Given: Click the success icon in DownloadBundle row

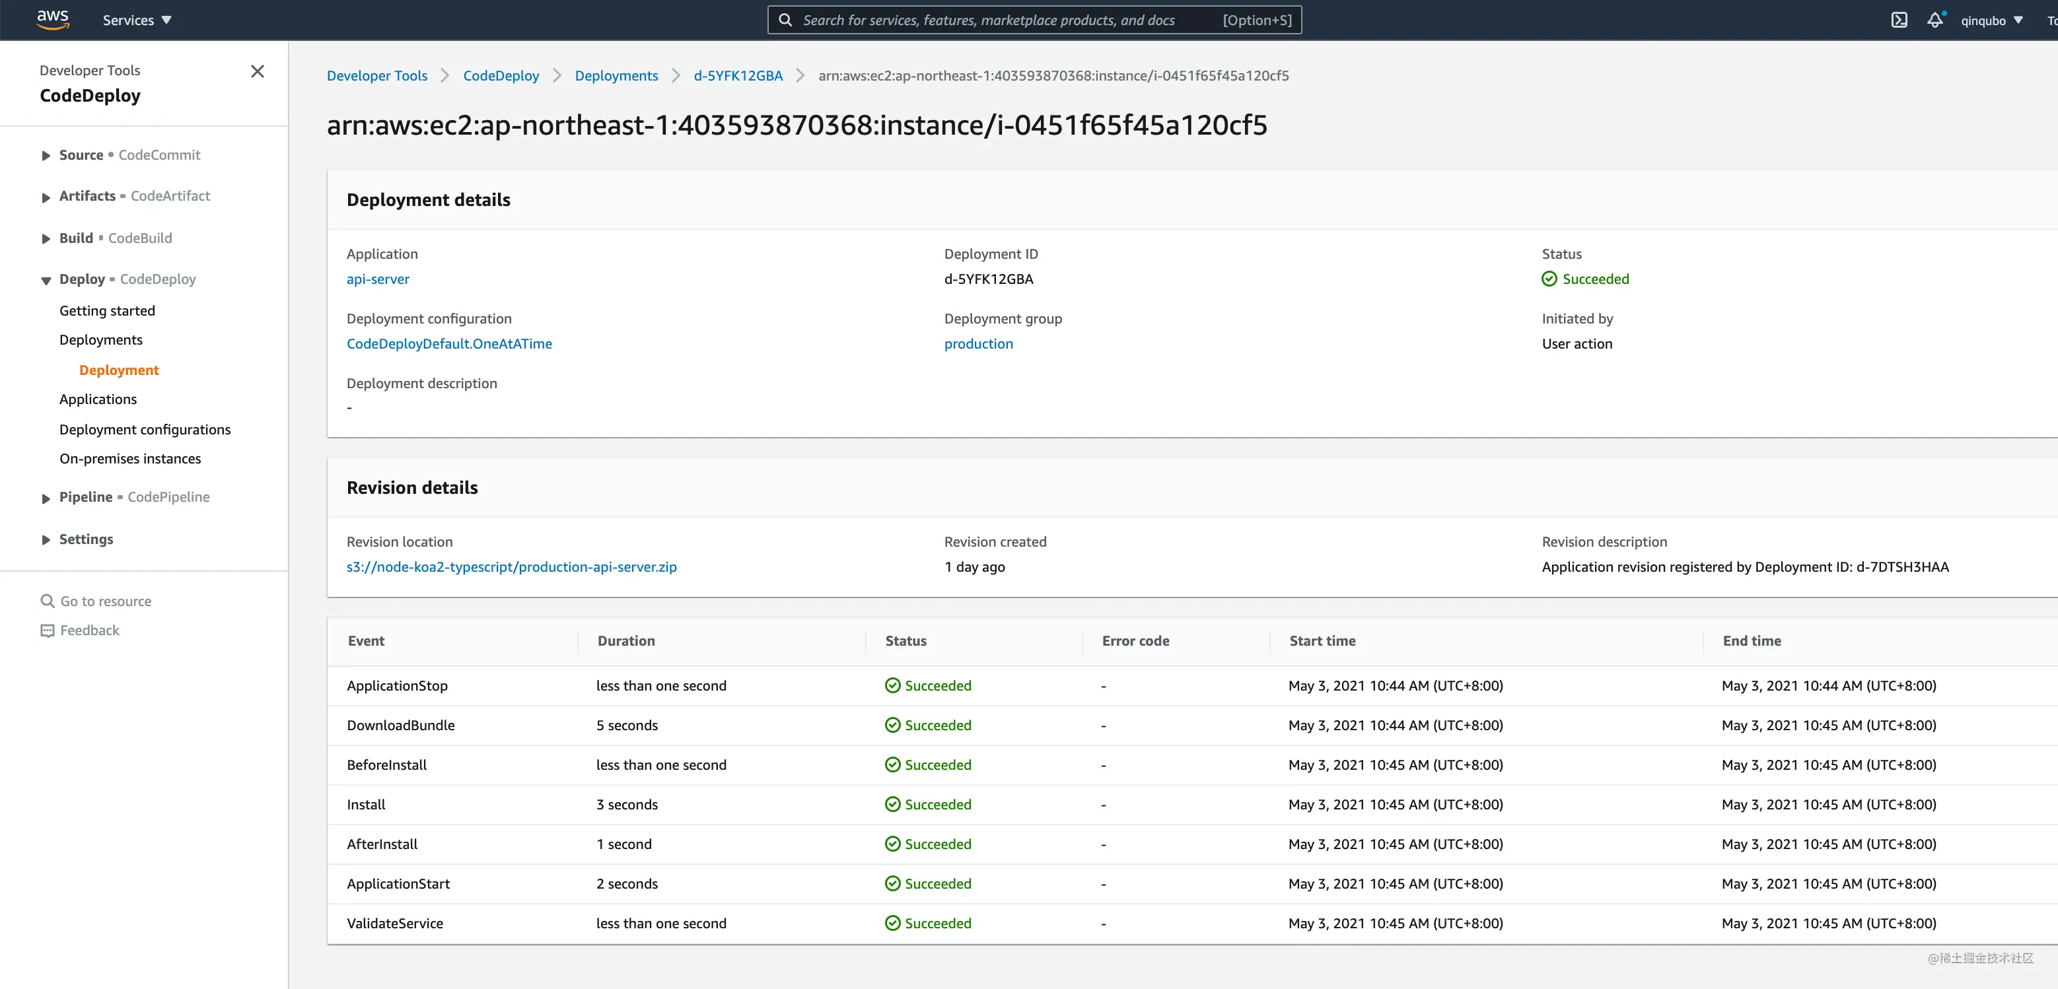Looking at the screenshot, I should 892,726.
